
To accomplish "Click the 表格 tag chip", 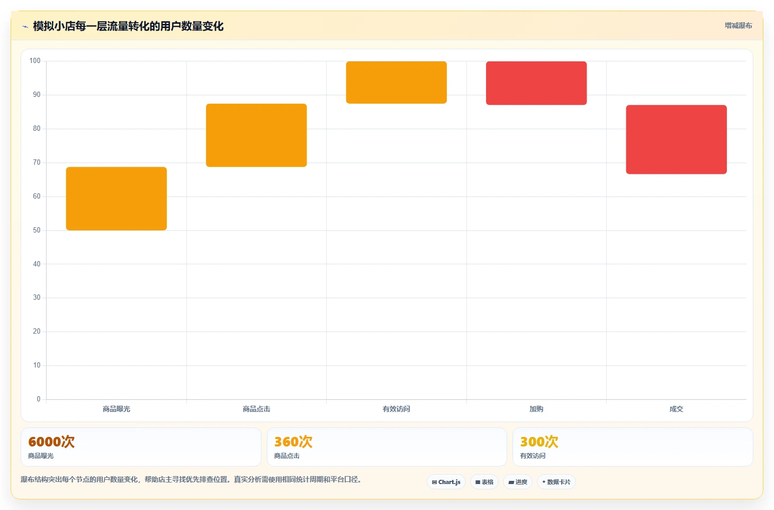I will (x=484, y=482).
